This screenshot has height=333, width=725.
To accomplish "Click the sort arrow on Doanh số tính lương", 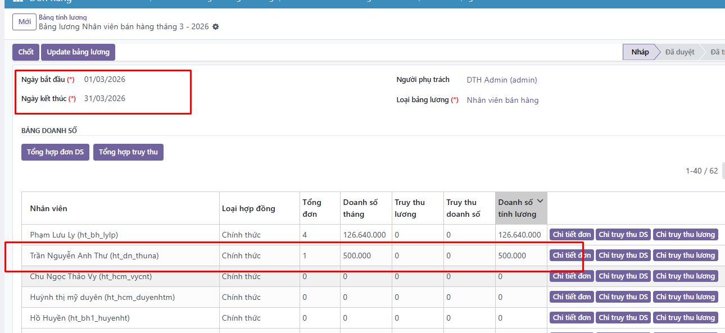I will coord(541,202).
